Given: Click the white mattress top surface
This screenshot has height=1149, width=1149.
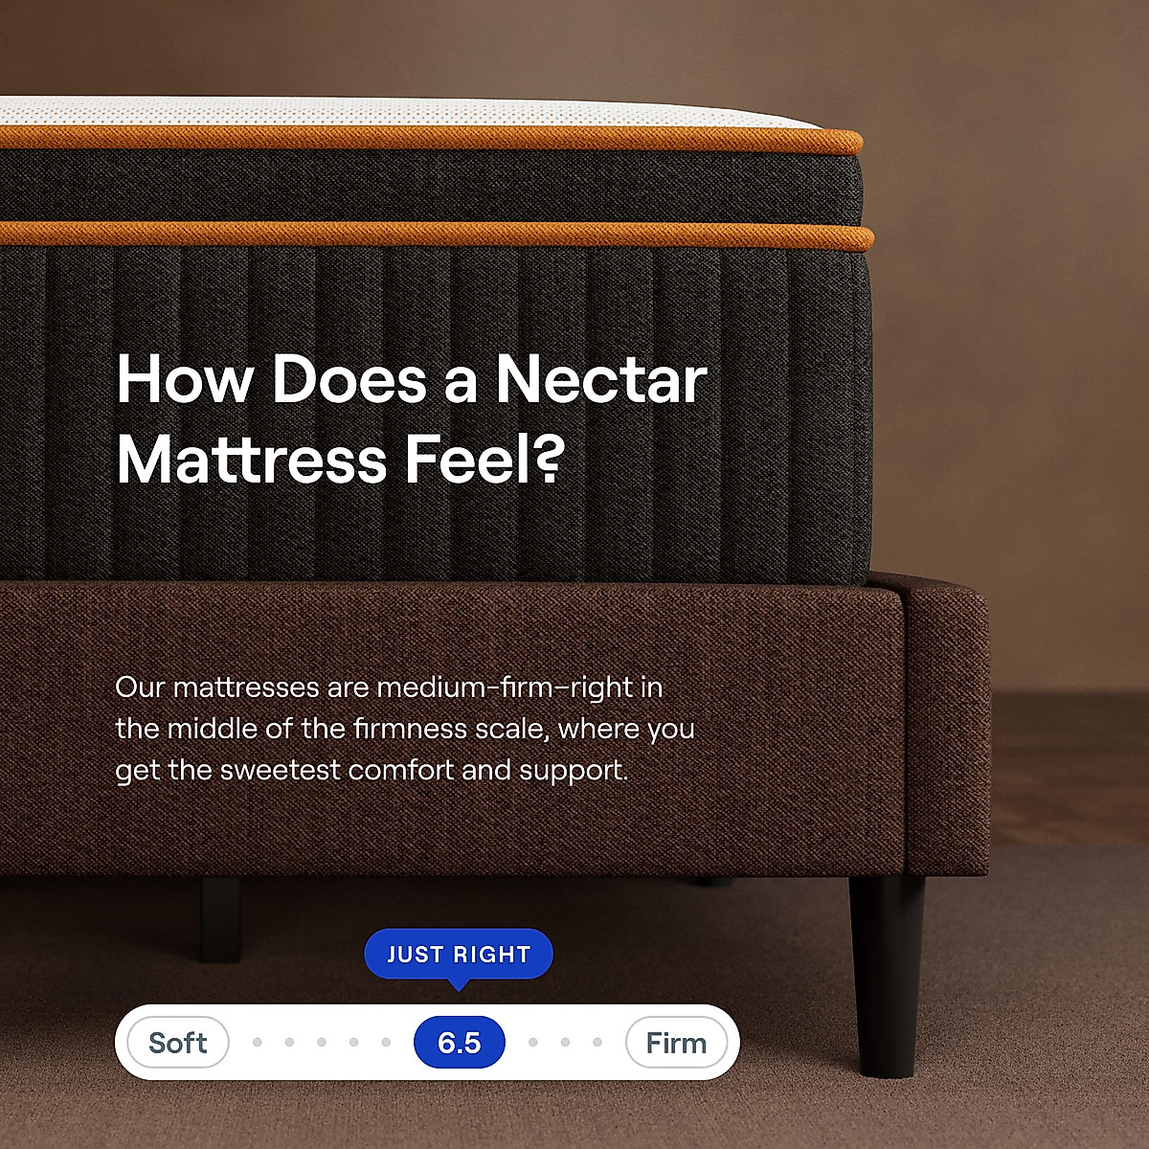Looking at the screenshot, I should [402, 112].
